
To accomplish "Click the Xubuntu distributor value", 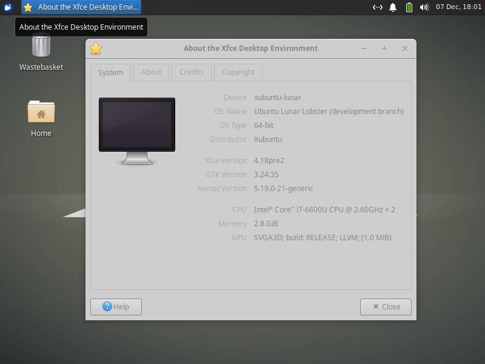I will 268,140.
